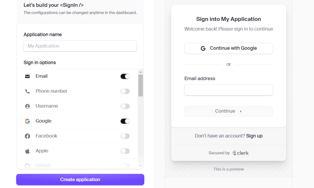The width and height of the screenshot is (314, 188).
Task: Click the Facebook logo icon
Action: pyautogui.click(x=27, y=136)
